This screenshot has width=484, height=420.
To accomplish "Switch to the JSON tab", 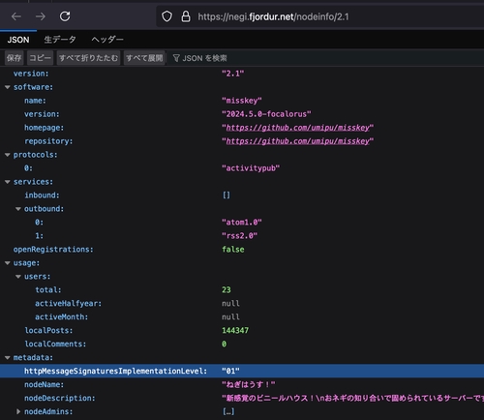I will coord(18,40).
